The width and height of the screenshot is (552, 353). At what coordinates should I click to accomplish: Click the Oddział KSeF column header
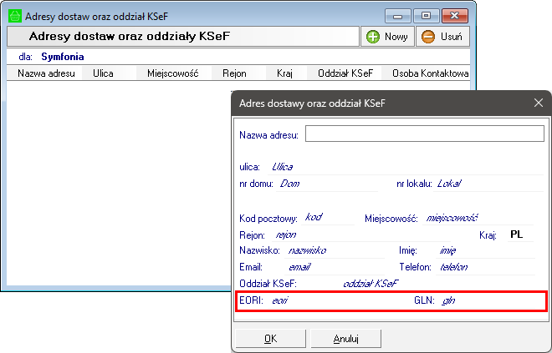point(345,73)
